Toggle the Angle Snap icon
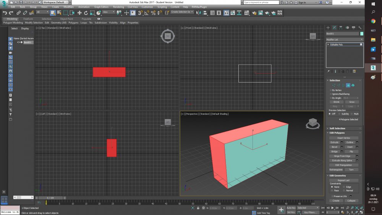This screenshot has height=215, width=382. coord(147,13)
